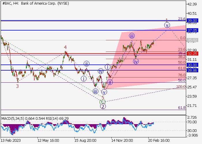Viewport: 202px width, 144px height.
Task: Select the circled iii label above the pink channel high
Action: (132, 36)
